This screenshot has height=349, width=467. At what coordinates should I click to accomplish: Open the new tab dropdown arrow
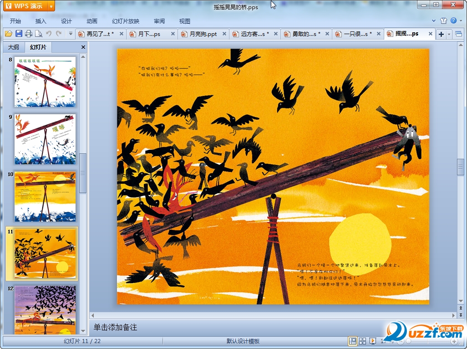(x=449, y=34)
